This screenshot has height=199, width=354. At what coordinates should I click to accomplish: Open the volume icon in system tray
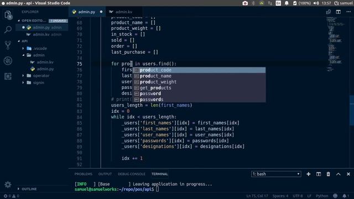316,3
